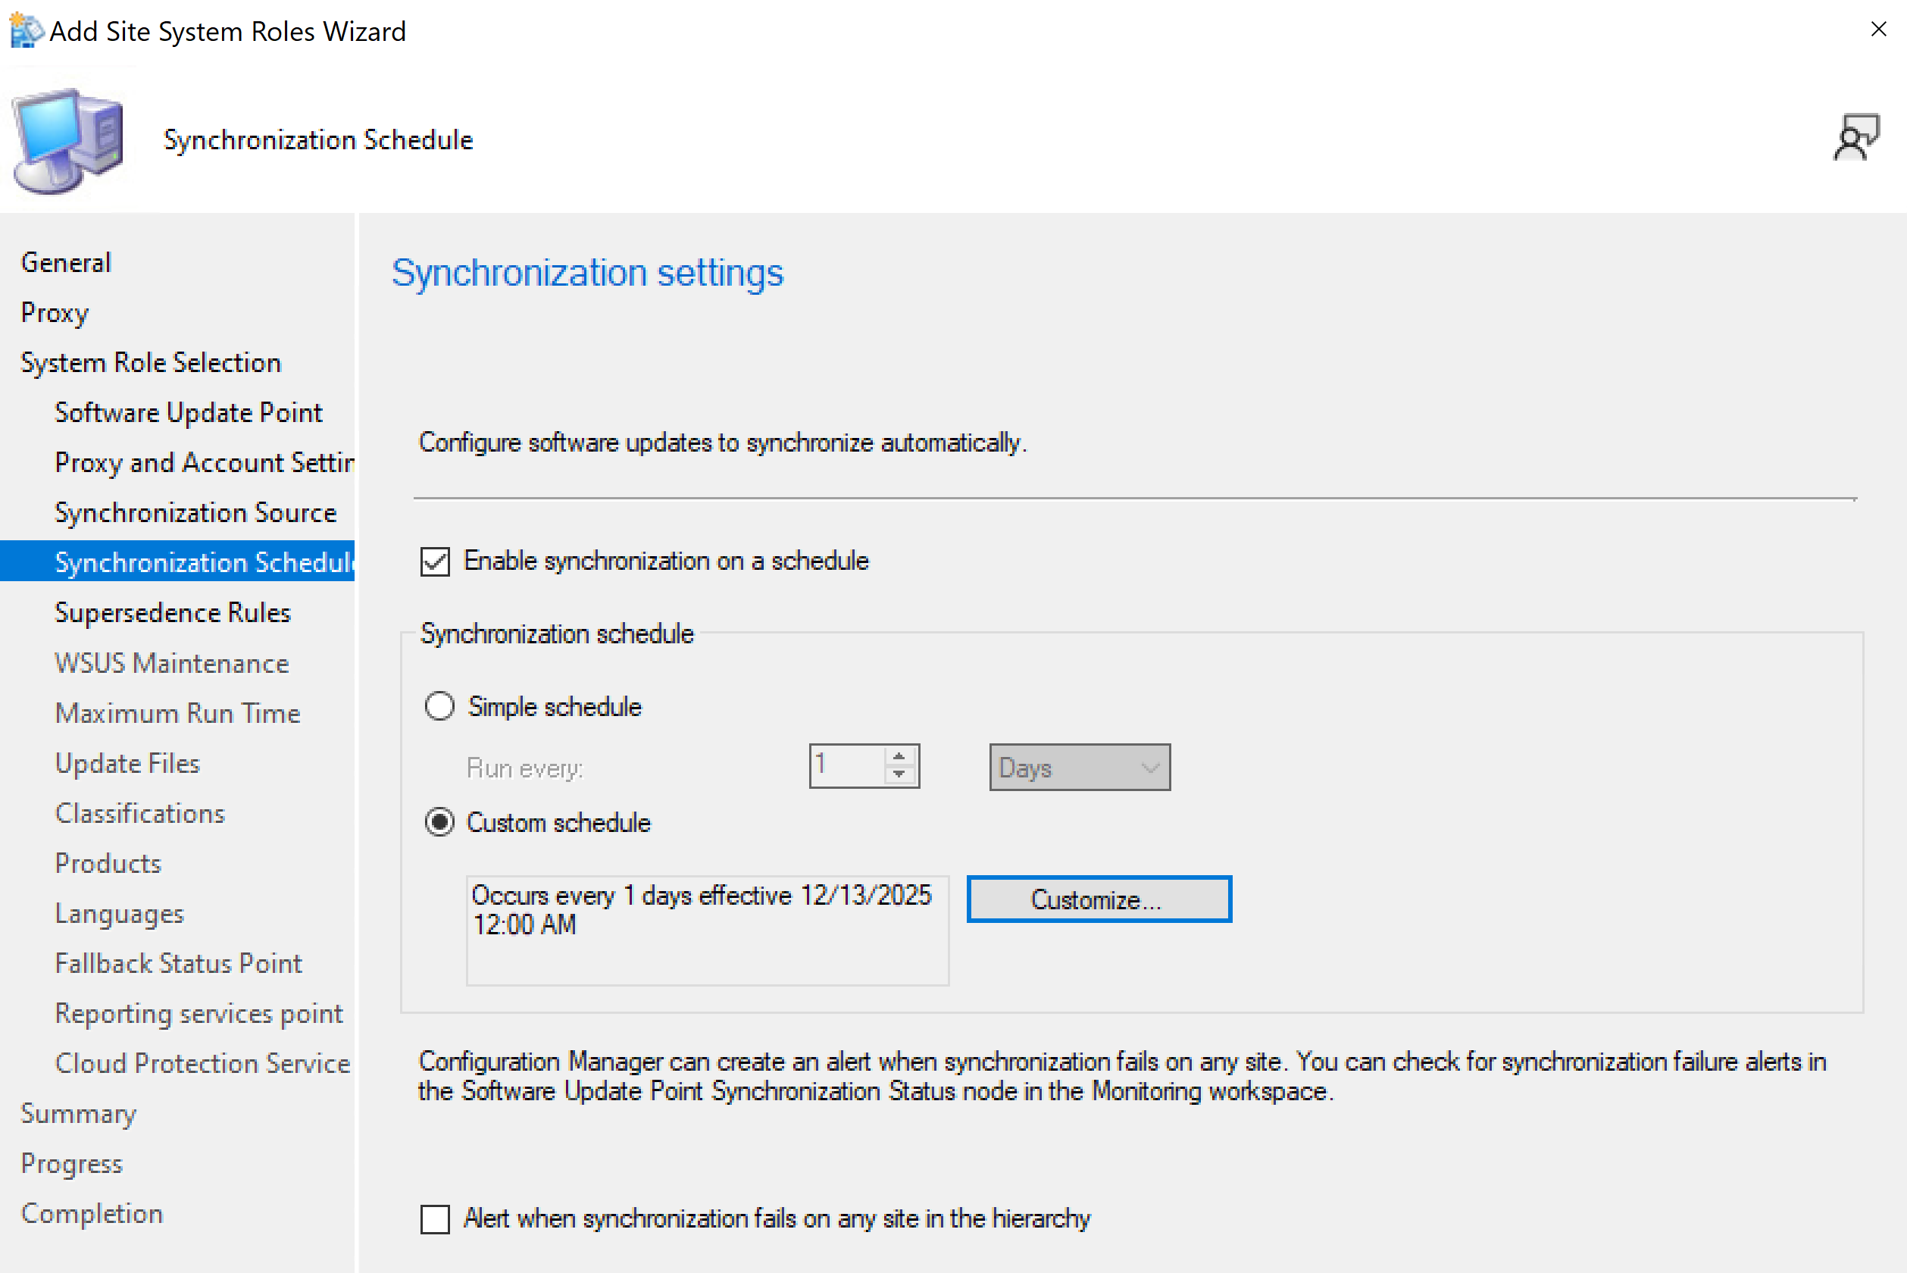1907x1273 pixels.
Task: Select the Custom schedule radio button
Action: click(x=439, y=822)
